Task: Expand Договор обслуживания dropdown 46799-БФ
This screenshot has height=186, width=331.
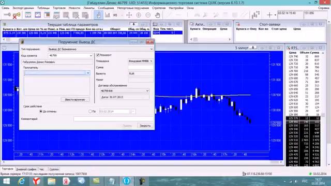Action: pos(147,91)
